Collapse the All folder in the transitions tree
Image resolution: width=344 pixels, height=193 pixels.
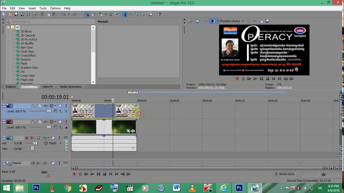pyautogui.click(x=8, y=27)
